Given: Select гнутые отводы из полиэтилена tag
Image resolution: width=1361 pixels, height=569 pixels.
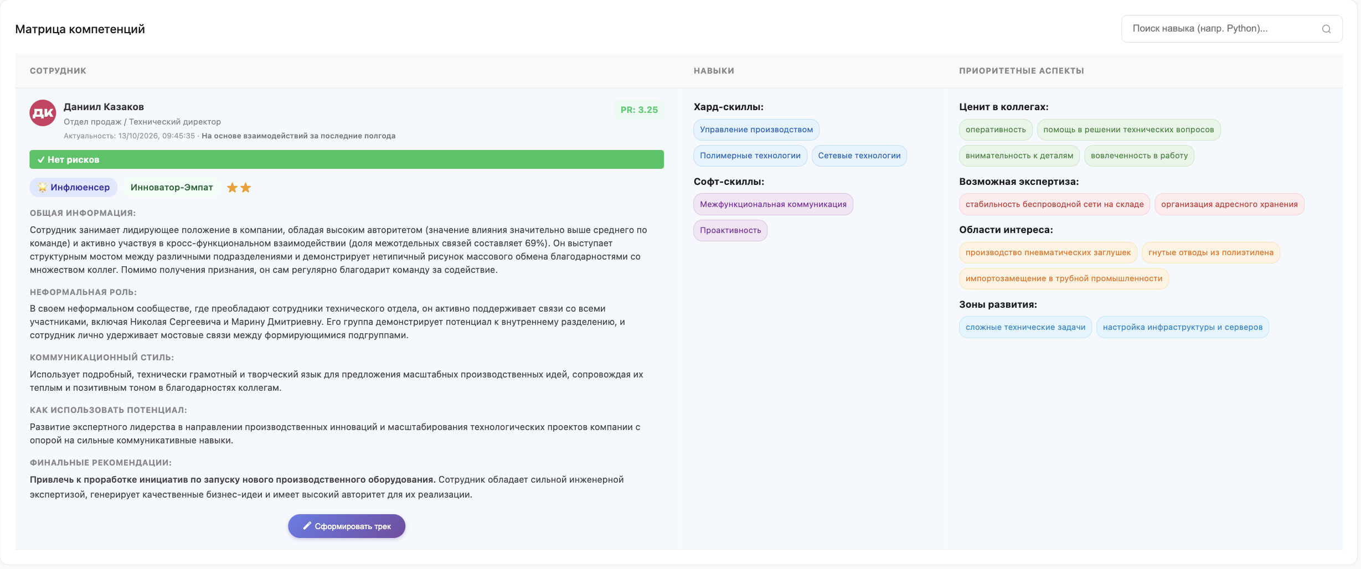Looking at the screenshot, I should point(1211,252).
